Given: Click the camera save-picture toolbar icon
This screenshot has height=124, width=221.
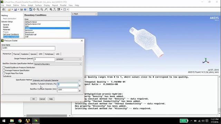Looking at the screenshot, I should click(x=21, y=9).
